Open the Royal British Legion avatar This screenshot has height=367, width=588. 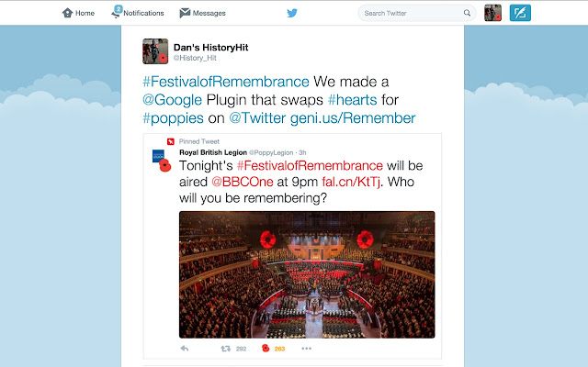tap(162, 161)
